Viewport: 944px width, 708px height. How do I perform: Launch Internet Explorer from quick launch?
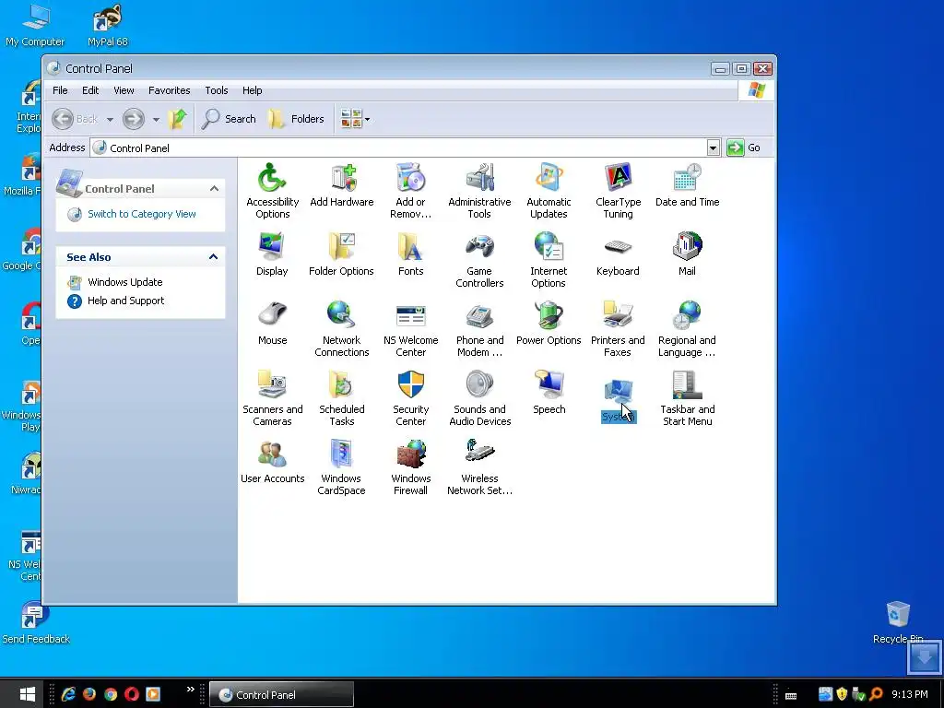(68, 694)
